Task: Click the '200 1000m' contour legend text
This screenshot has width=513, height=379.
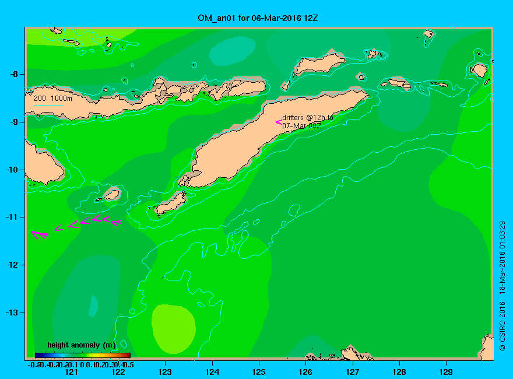Action: pos(53,98)
